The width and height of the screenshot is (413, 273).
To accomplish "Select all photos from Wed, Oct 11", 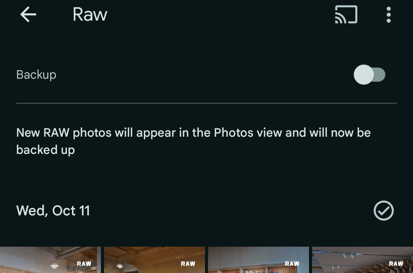I will (384, 211).
